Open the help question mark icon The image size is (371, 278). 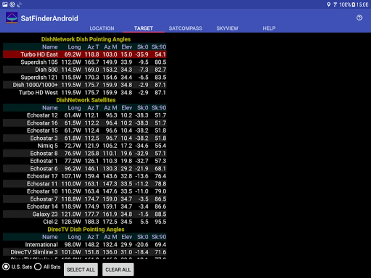click(359, 18)
